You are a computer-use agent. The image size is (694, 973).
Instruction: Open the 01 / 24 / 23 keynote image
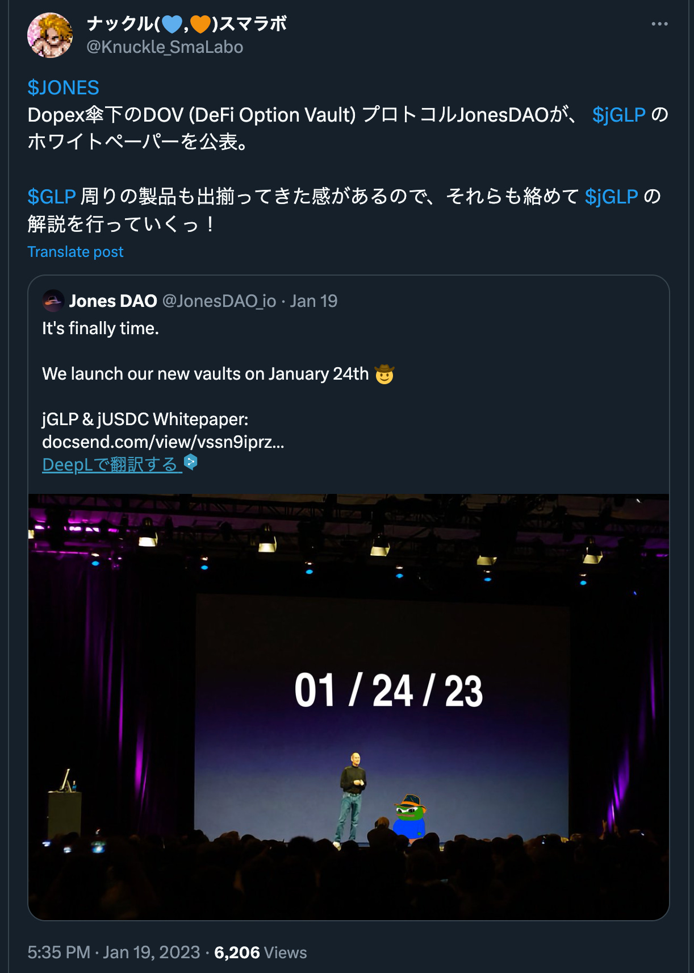pos(349,707)
